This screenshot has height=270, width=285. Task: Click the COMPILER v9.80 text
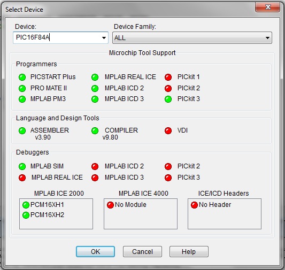click(120, 134)
